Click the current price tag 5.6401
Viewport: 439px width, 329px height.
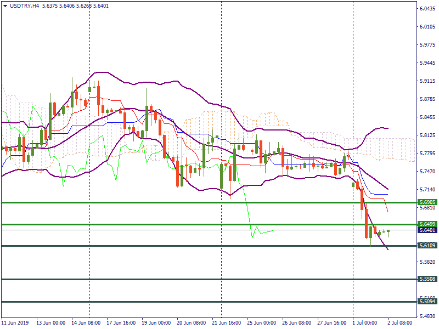[x=427, y=230]
